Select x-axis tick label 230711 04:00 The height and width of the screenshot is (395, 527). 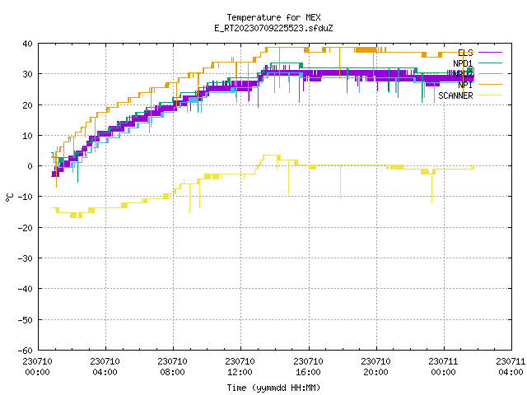pos(511,366)
